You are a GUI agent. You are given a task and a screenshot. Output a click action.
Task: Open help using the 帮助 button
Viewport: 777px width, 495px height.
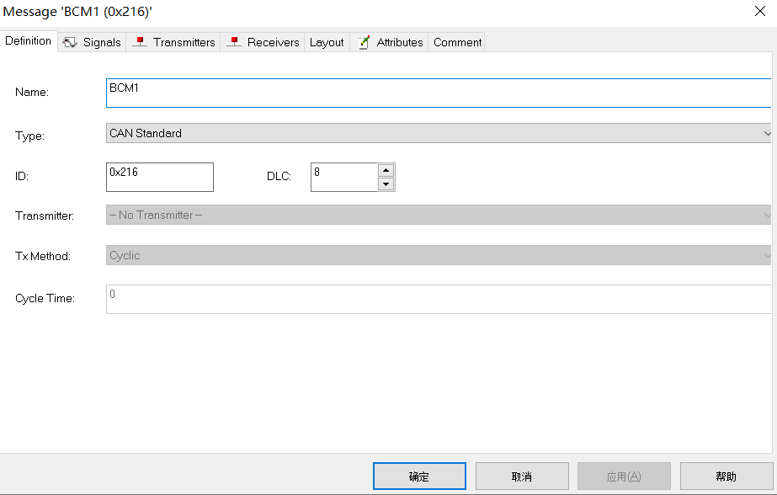tap(726, 476)
